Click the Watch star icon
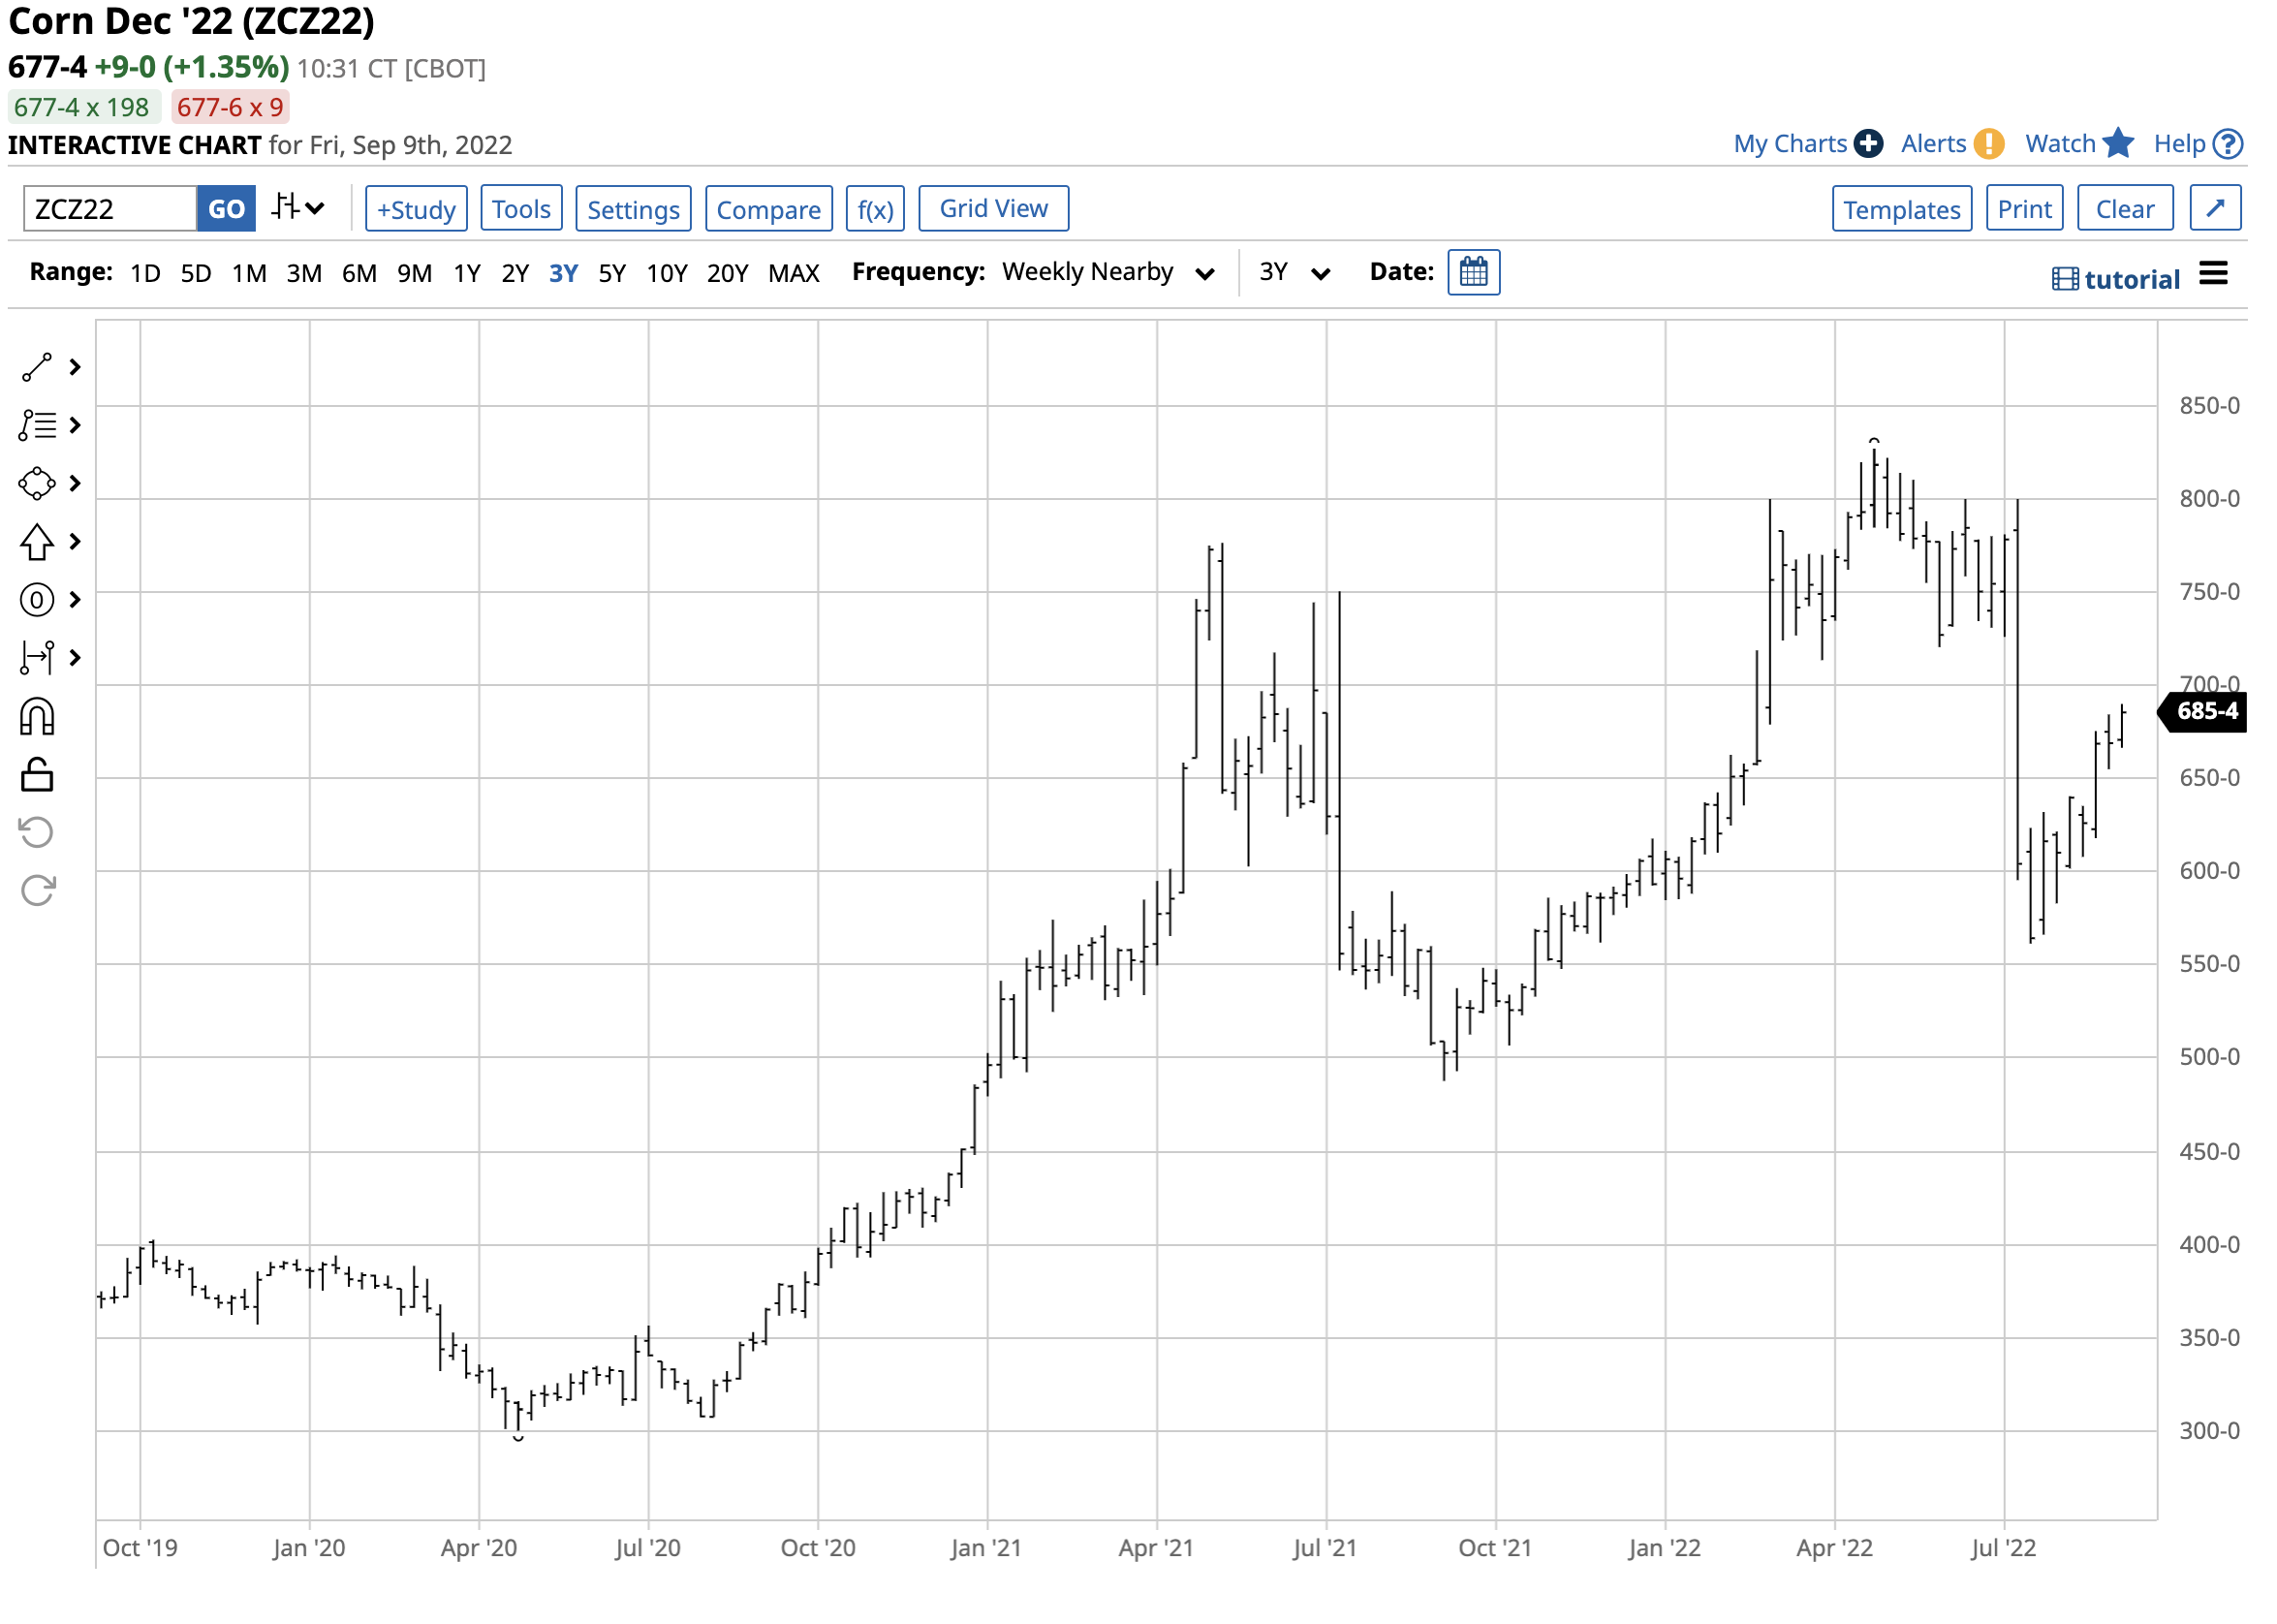This screenshot has width=2277, height=1624. click(x=2117, y=144)
